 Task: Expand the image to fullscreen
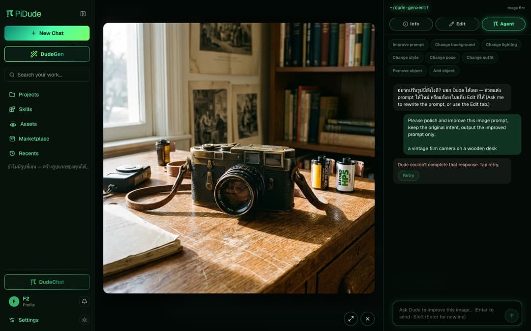pyautogui.click(x=351, y=319)
